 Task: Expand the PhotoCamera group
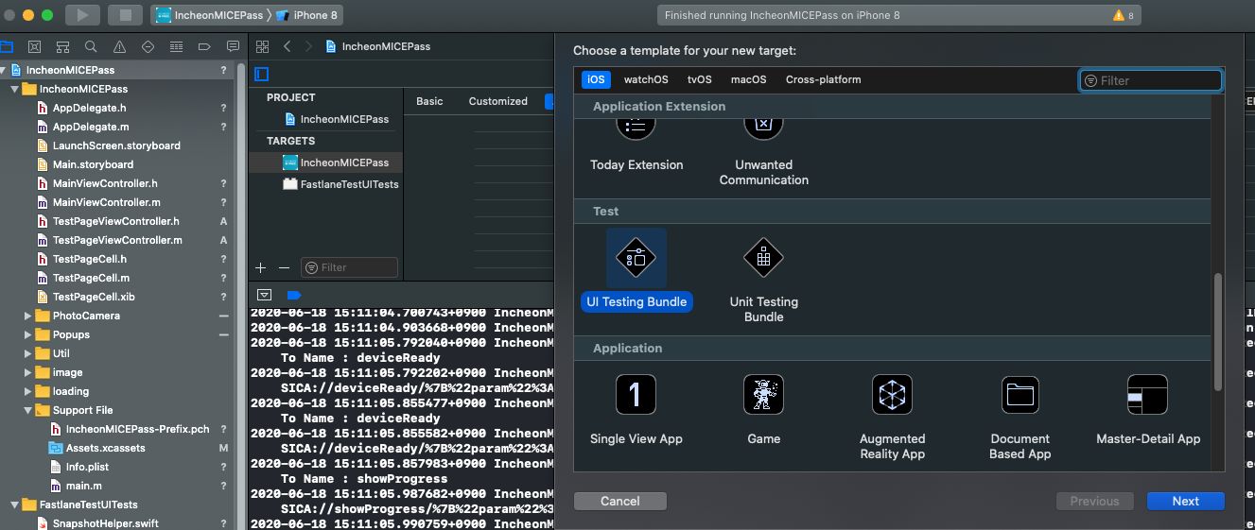(27, 316)
